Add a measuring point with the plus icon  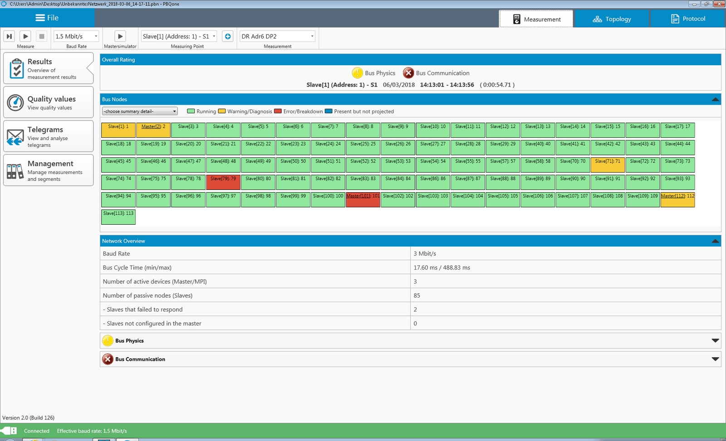point(228,36)
